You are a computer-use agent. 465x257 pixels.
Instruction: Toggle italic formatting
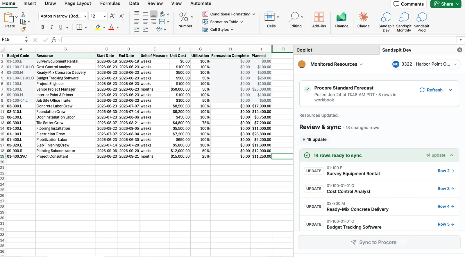[x=52, y=27]
